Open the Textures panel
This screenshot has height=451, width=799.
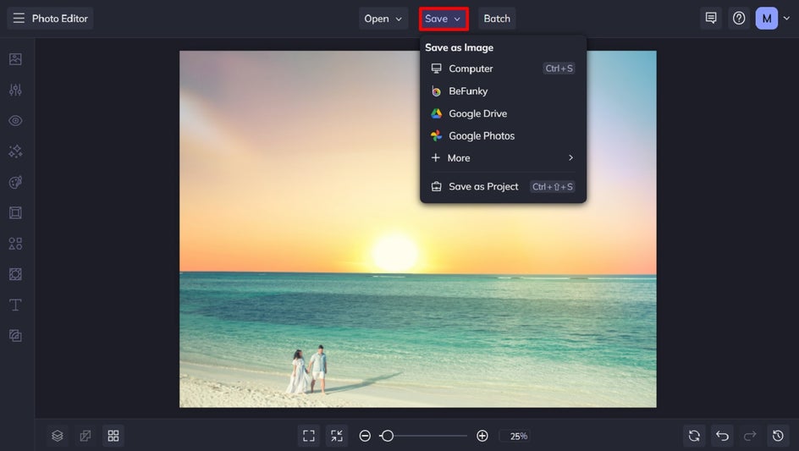click(x=15, y=335)
